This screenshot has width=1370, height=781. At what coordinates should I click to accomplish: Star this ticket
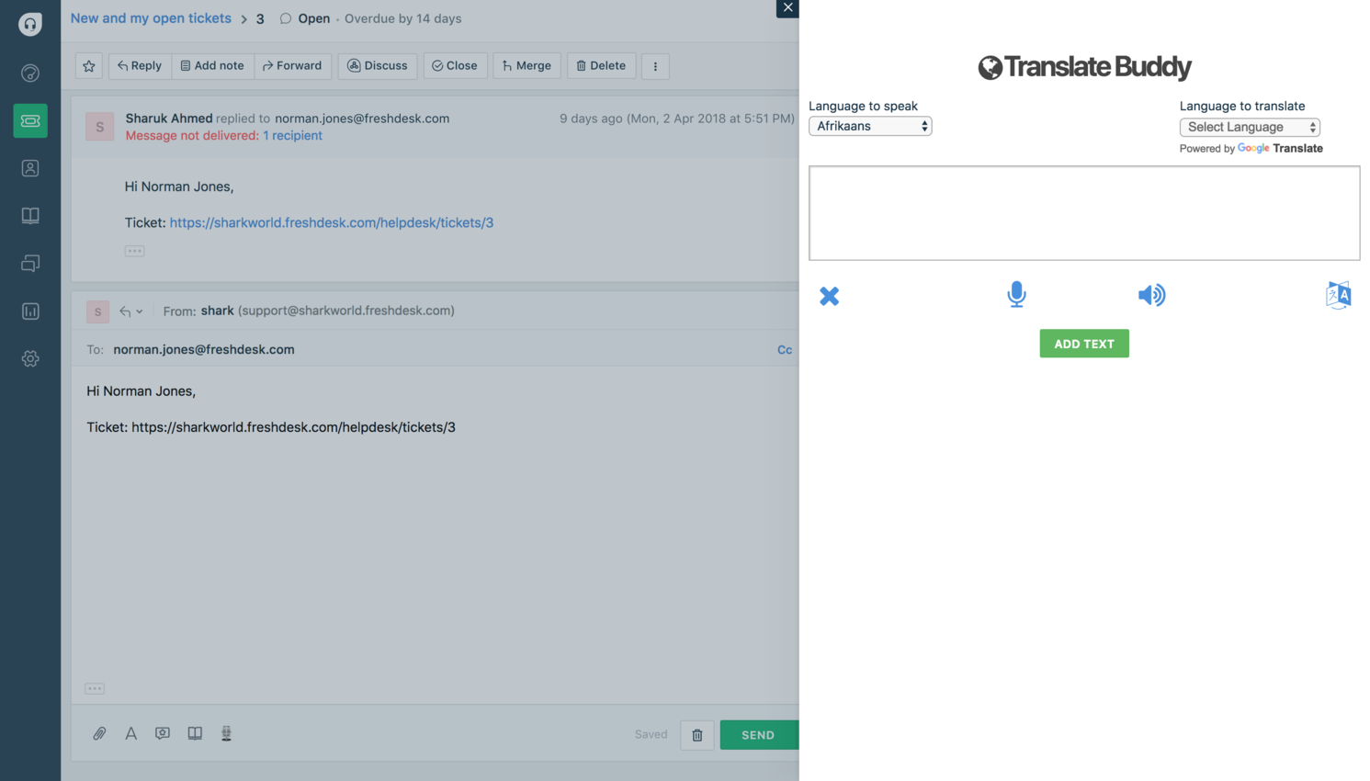(89, 66)
